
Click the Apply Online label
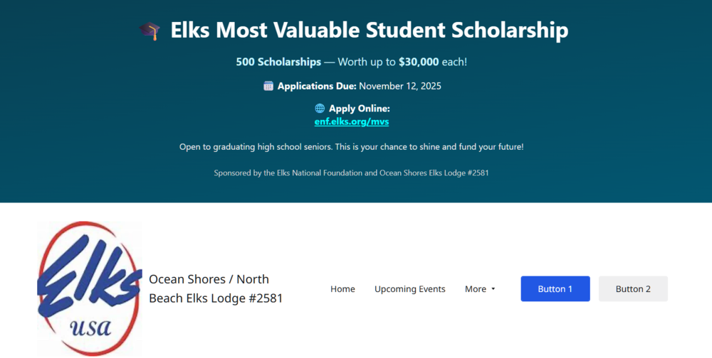click(x=359, y=109)
